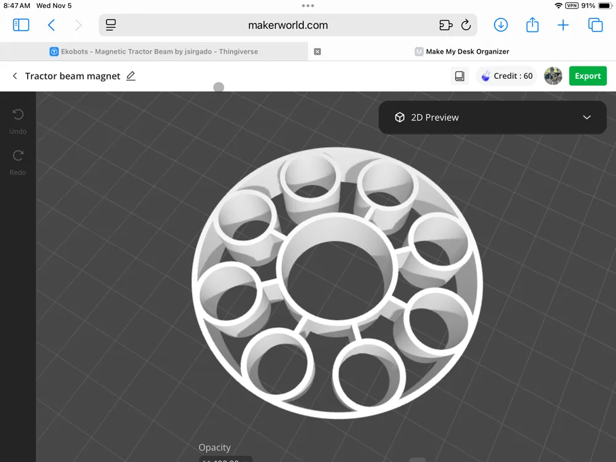Open the share sheet icon
Viewport: 616px width, 462px height.
click(x=532, y=25)
